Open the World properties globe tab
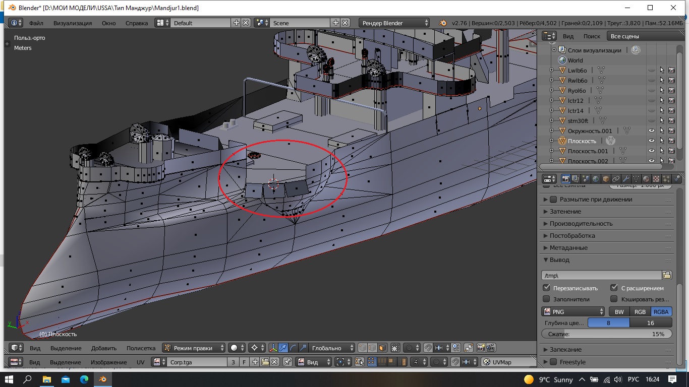 pyautogui.click(x=596, y=179)
